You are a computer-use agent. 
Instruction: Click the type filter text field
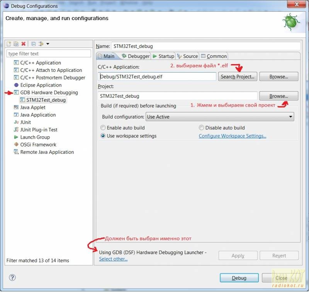pyautogui.click(x=49, y=54)
